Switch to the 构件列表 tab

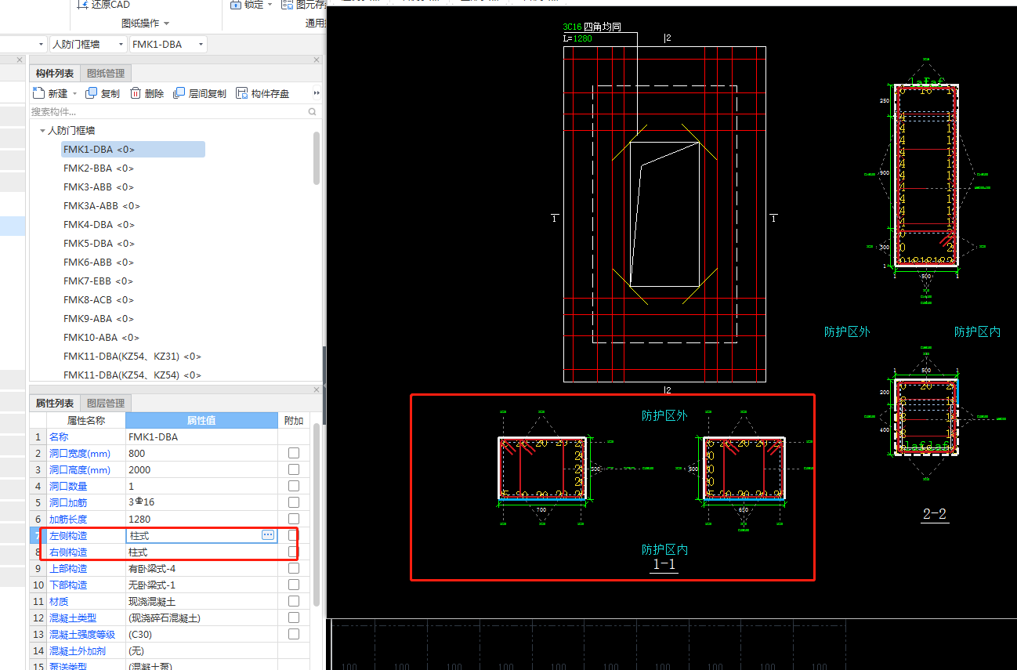point(55,74)
